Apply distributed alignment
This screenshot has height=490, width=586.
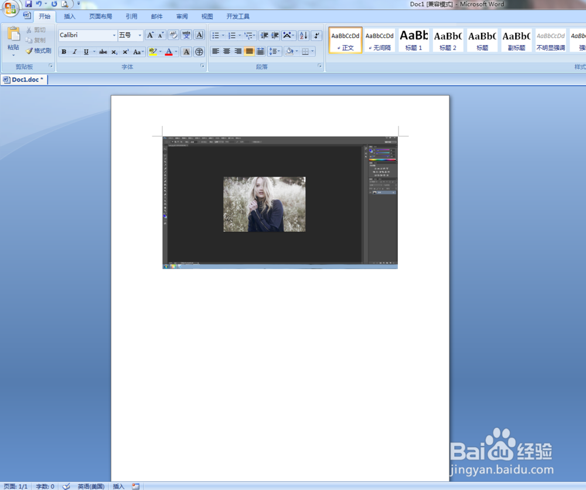coord(261,52)
